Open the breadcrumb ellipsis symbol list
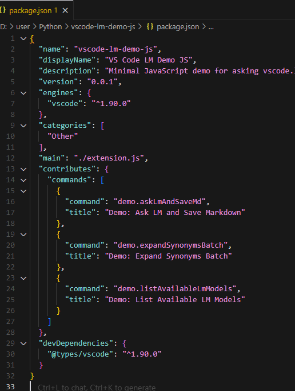This screenshot has height=391, width=295. (211, 27)
